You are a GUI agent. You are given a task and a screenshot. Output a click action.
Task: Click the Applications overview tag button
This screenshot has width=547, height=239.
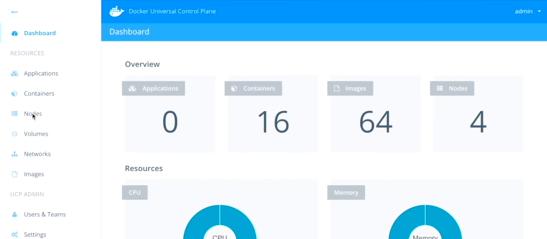point(153,89)
